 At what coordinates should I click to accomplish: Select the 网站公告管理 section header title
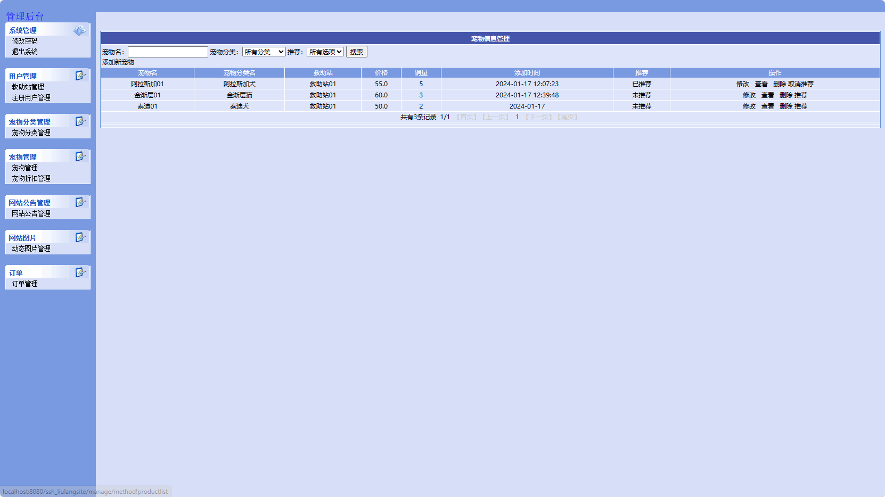(x=30, y=203)
